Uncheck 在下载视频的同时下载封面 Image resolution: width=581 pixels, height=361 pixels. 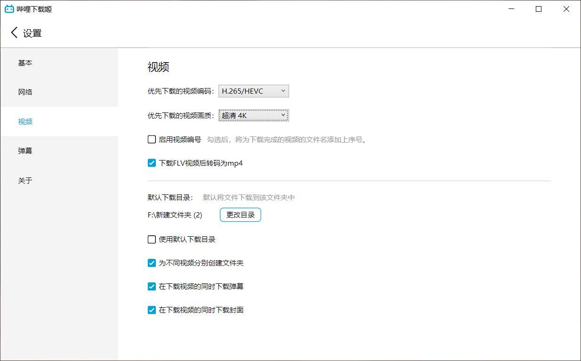click(152, 310)
